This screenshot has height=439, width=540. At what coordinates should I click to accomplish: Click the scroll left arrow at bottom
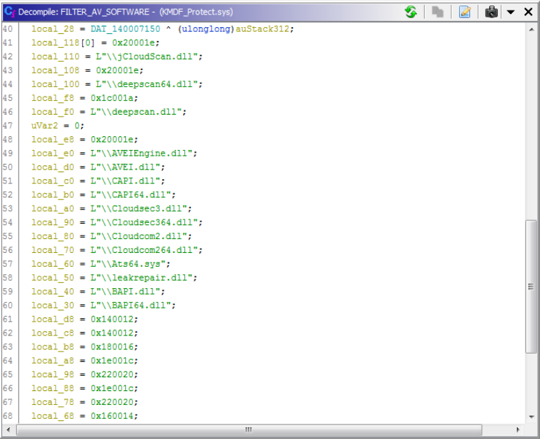[22, 429]
